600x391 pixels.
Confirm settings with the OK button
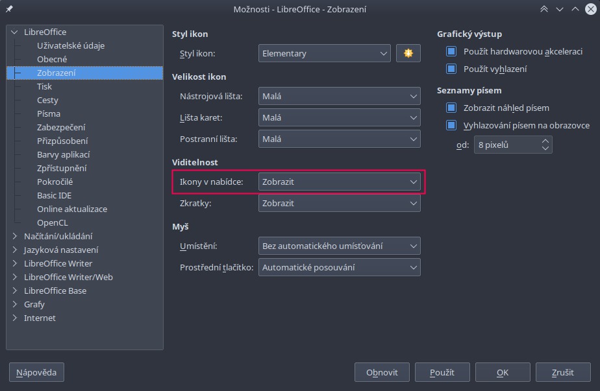503,372
